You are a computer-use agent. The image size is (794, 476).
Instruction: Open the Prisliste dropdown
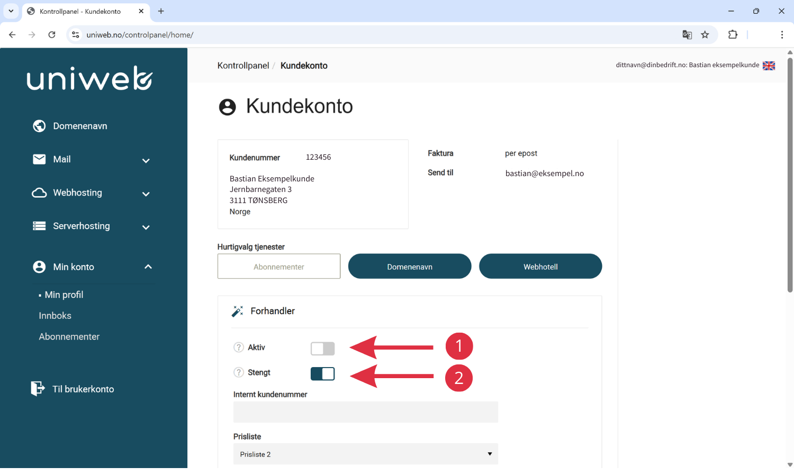(x=366, y=454)
